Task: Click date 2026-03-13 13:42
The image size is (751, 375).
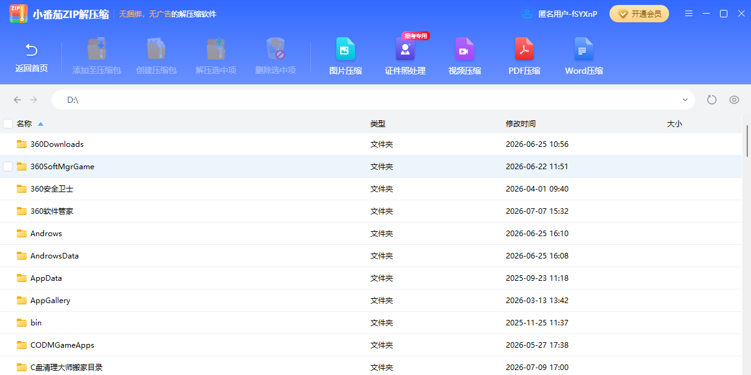Action: 537,301
